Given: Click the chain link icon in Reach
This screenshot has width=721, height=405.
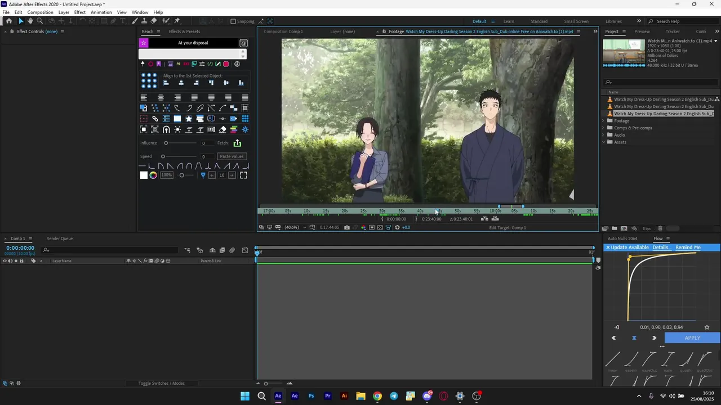Looking at the screenshot, I should [155, 119].
